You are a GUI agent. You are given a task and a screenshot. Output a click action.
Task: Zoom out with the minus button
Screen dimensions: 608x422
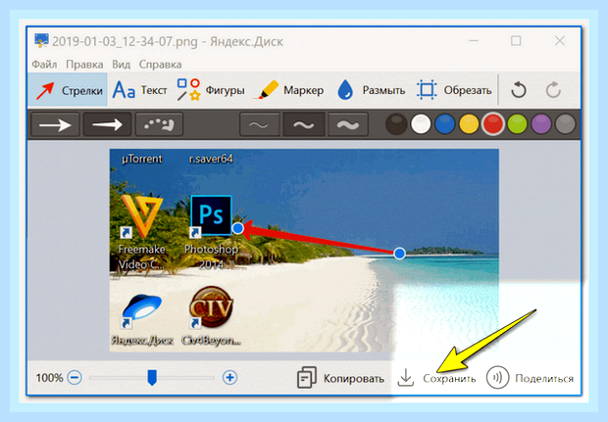pyautogui.click(x=75, y=378)
